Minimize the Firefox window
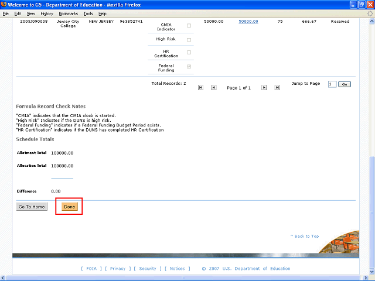Screen dimensions: 375x281 pos(354,5)
